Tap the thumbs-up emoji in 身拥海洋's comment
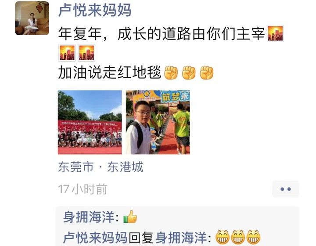 pyautogui.click(x=130, y=217)
